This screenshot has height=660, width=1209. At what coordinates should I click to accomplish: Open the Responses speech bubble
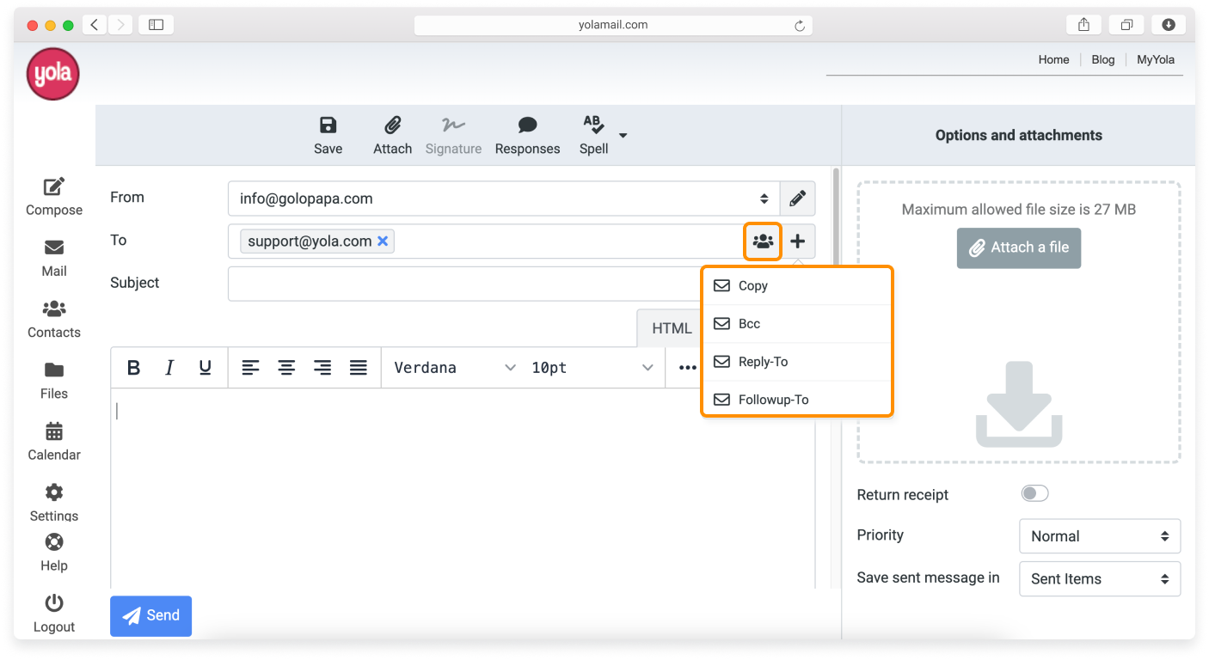coord(527,126)
